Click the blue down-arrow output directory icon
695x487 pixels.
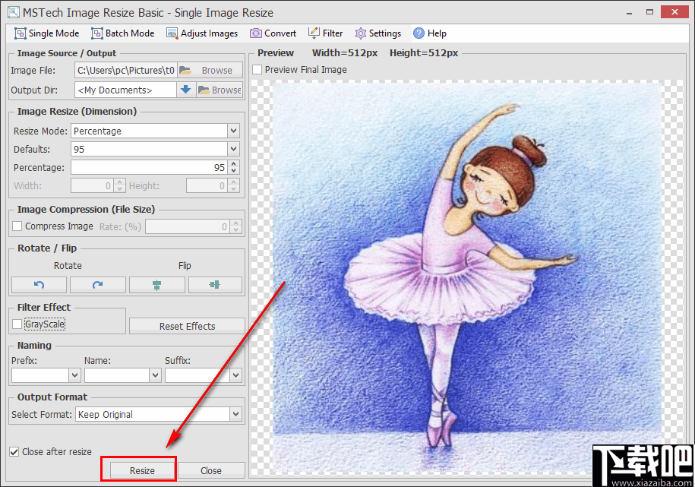coord(185,90)
